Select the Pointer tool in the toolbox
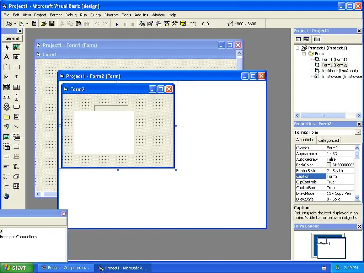This screenshot has width=364, height=273. [7, 47]
